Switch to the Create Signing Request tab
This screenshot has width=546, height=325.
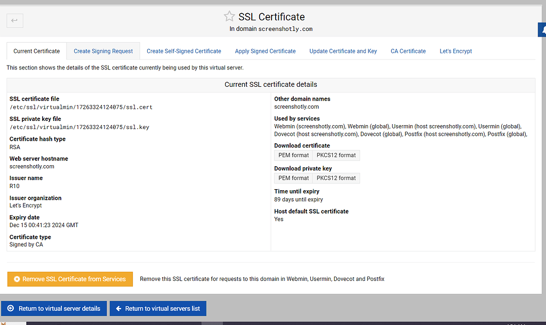103,51
